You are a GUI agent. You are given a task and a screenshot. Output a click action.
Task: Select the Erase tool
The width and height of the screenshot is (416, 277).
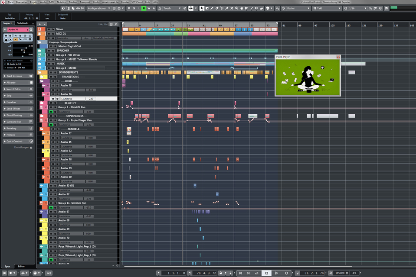(217, 8)
